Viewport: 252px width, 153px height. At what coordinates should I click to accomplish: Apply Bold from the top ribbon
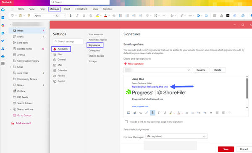point(71,16)
